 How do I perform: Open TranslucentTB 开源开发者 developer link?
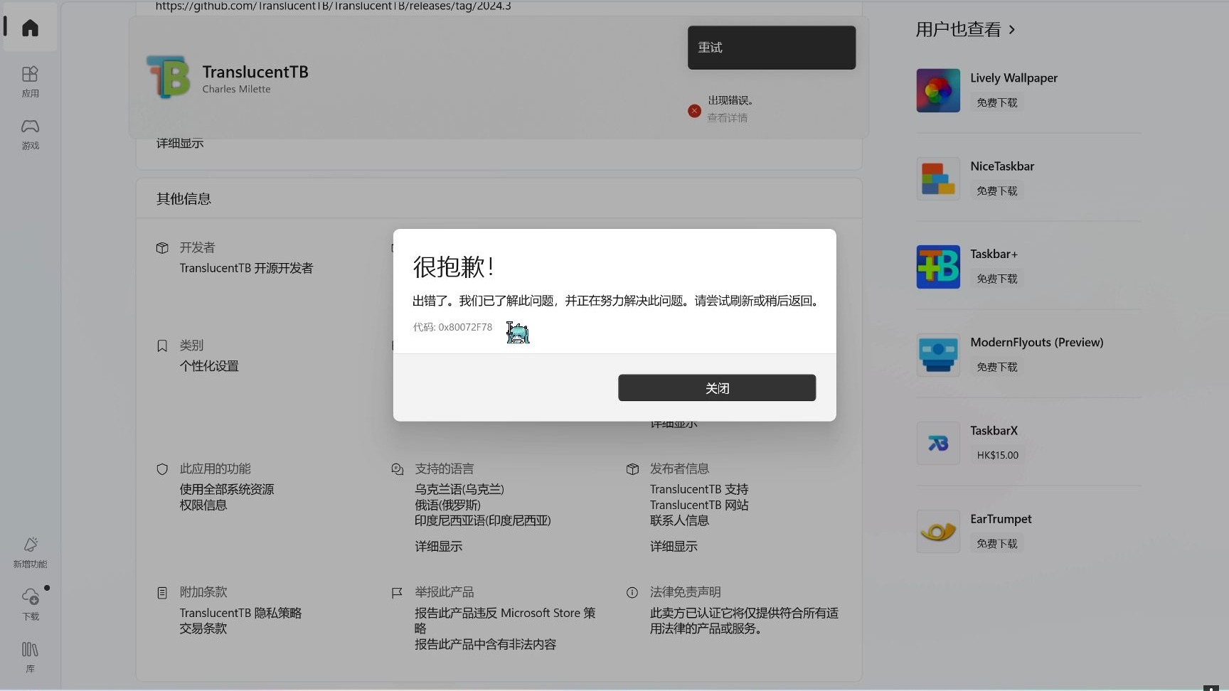point(246,268)
